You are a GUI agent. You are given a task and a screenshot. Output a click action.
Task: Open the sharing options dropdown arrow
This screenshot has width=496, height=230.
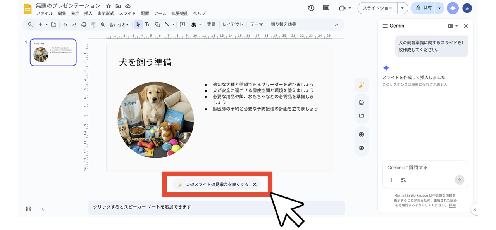[x=439, y=8]
